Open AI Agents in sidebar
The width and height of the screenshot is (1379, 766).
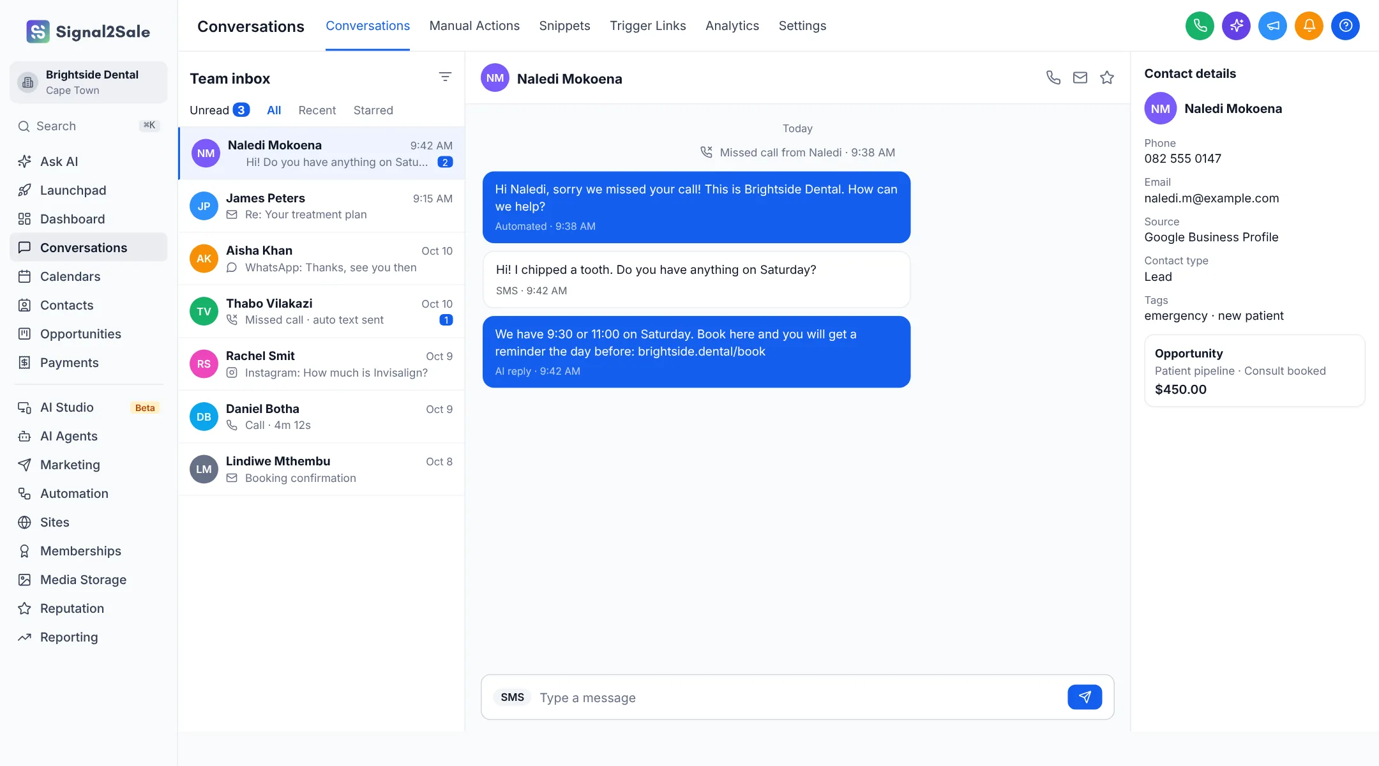(x=88, y=436)
